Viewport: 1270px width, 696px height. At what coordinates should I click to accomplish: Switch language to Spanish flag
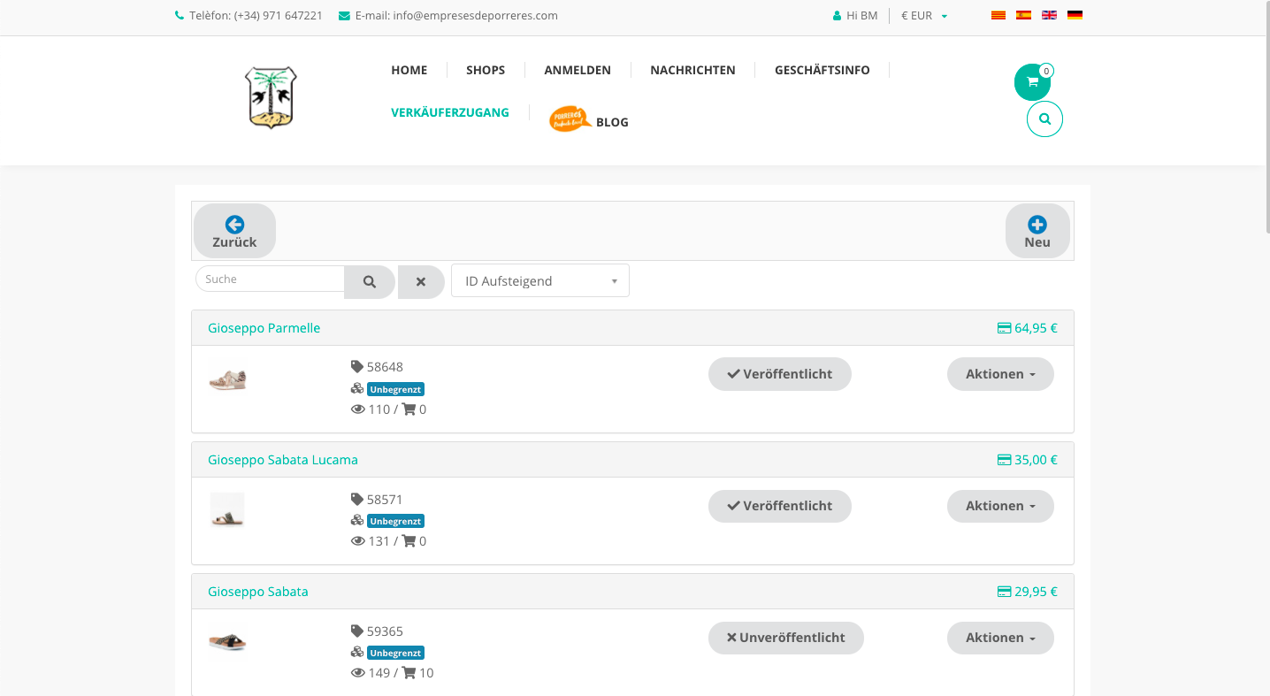(1024, 15)
